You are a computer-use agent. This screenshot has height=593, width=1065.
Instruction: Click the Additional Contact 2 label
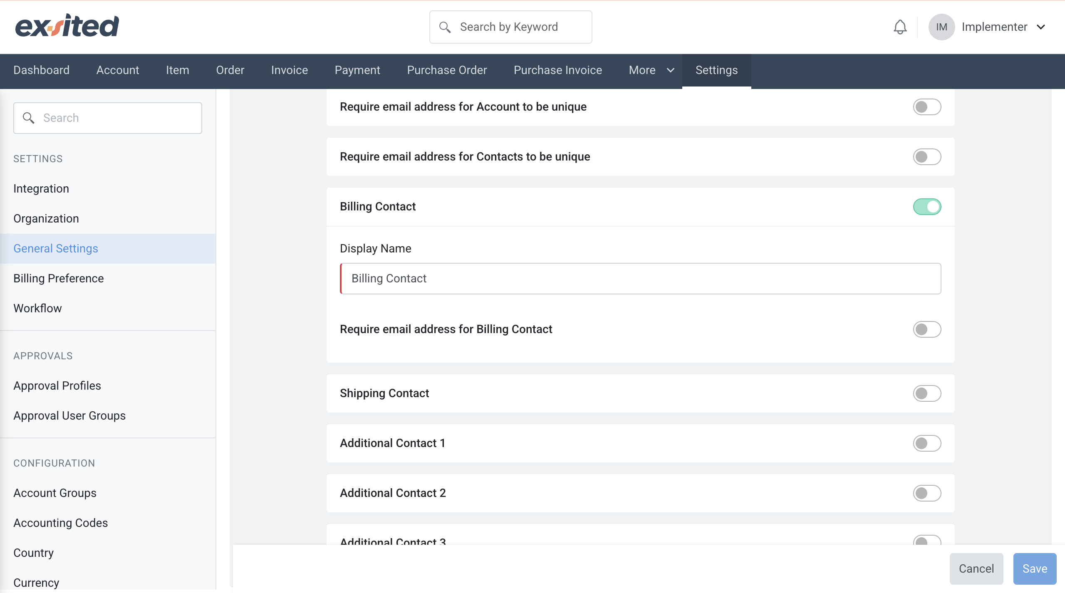pos(393,493)
